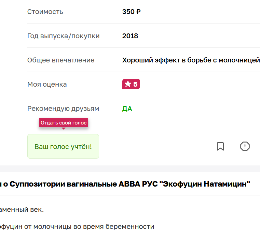Image resolution: width=260 pixels, height=235 pixels.
Task: Click the 'Общее впечатление' label
Action: (61, 60)
